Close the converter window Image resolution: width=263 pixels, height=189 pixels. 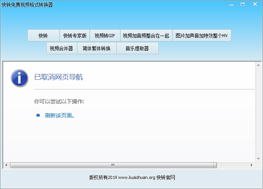(255, 4)
